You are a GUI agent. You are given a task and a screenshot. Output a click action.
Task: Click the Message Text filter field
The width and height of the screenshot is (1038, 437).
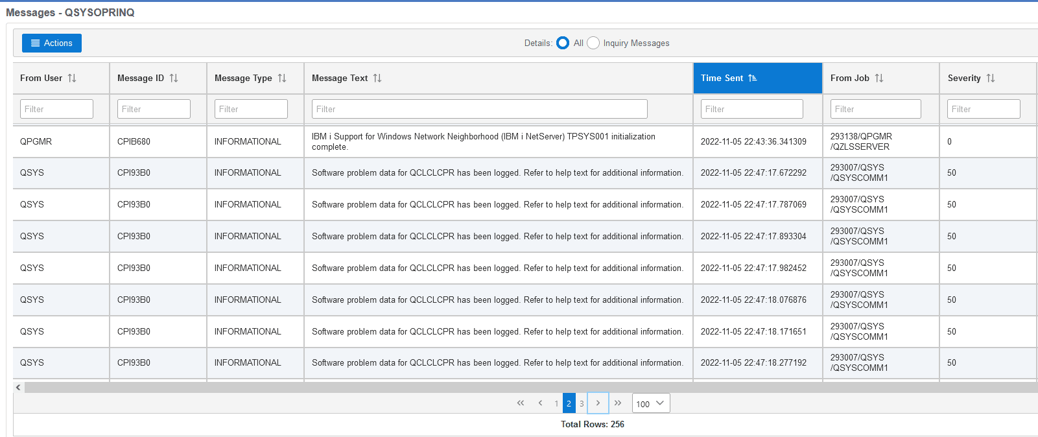click(479, 109)
